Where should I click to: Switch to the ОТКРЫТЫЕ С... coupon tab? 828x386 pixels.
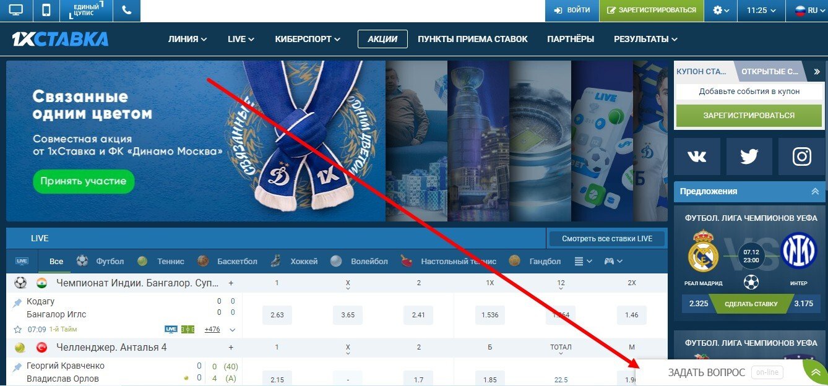[x=770, y=71]
